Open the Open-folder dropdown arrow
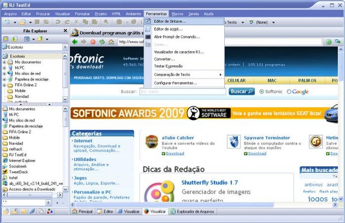This screenshot has height=223, width=345. pyautogui.click(x=30, y=22)
